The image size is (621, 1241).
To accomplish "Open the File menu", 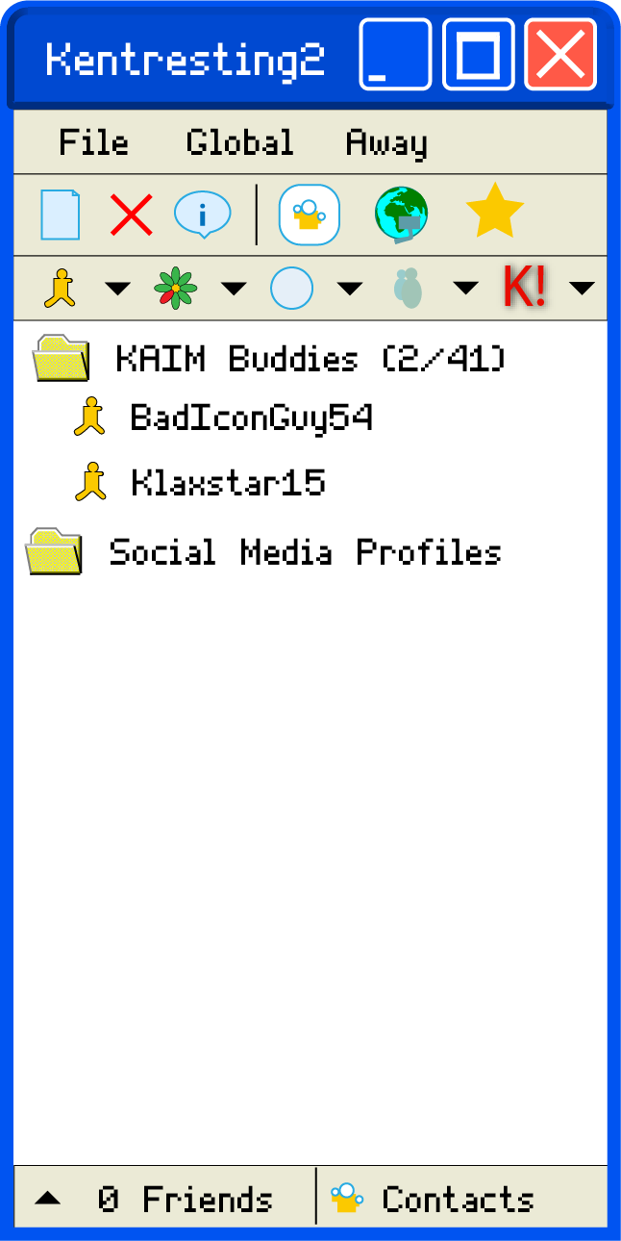I will click(x=93, y=142).
